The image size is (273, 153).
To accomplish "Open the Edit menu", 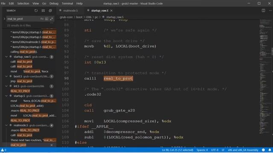I will 12,3.
